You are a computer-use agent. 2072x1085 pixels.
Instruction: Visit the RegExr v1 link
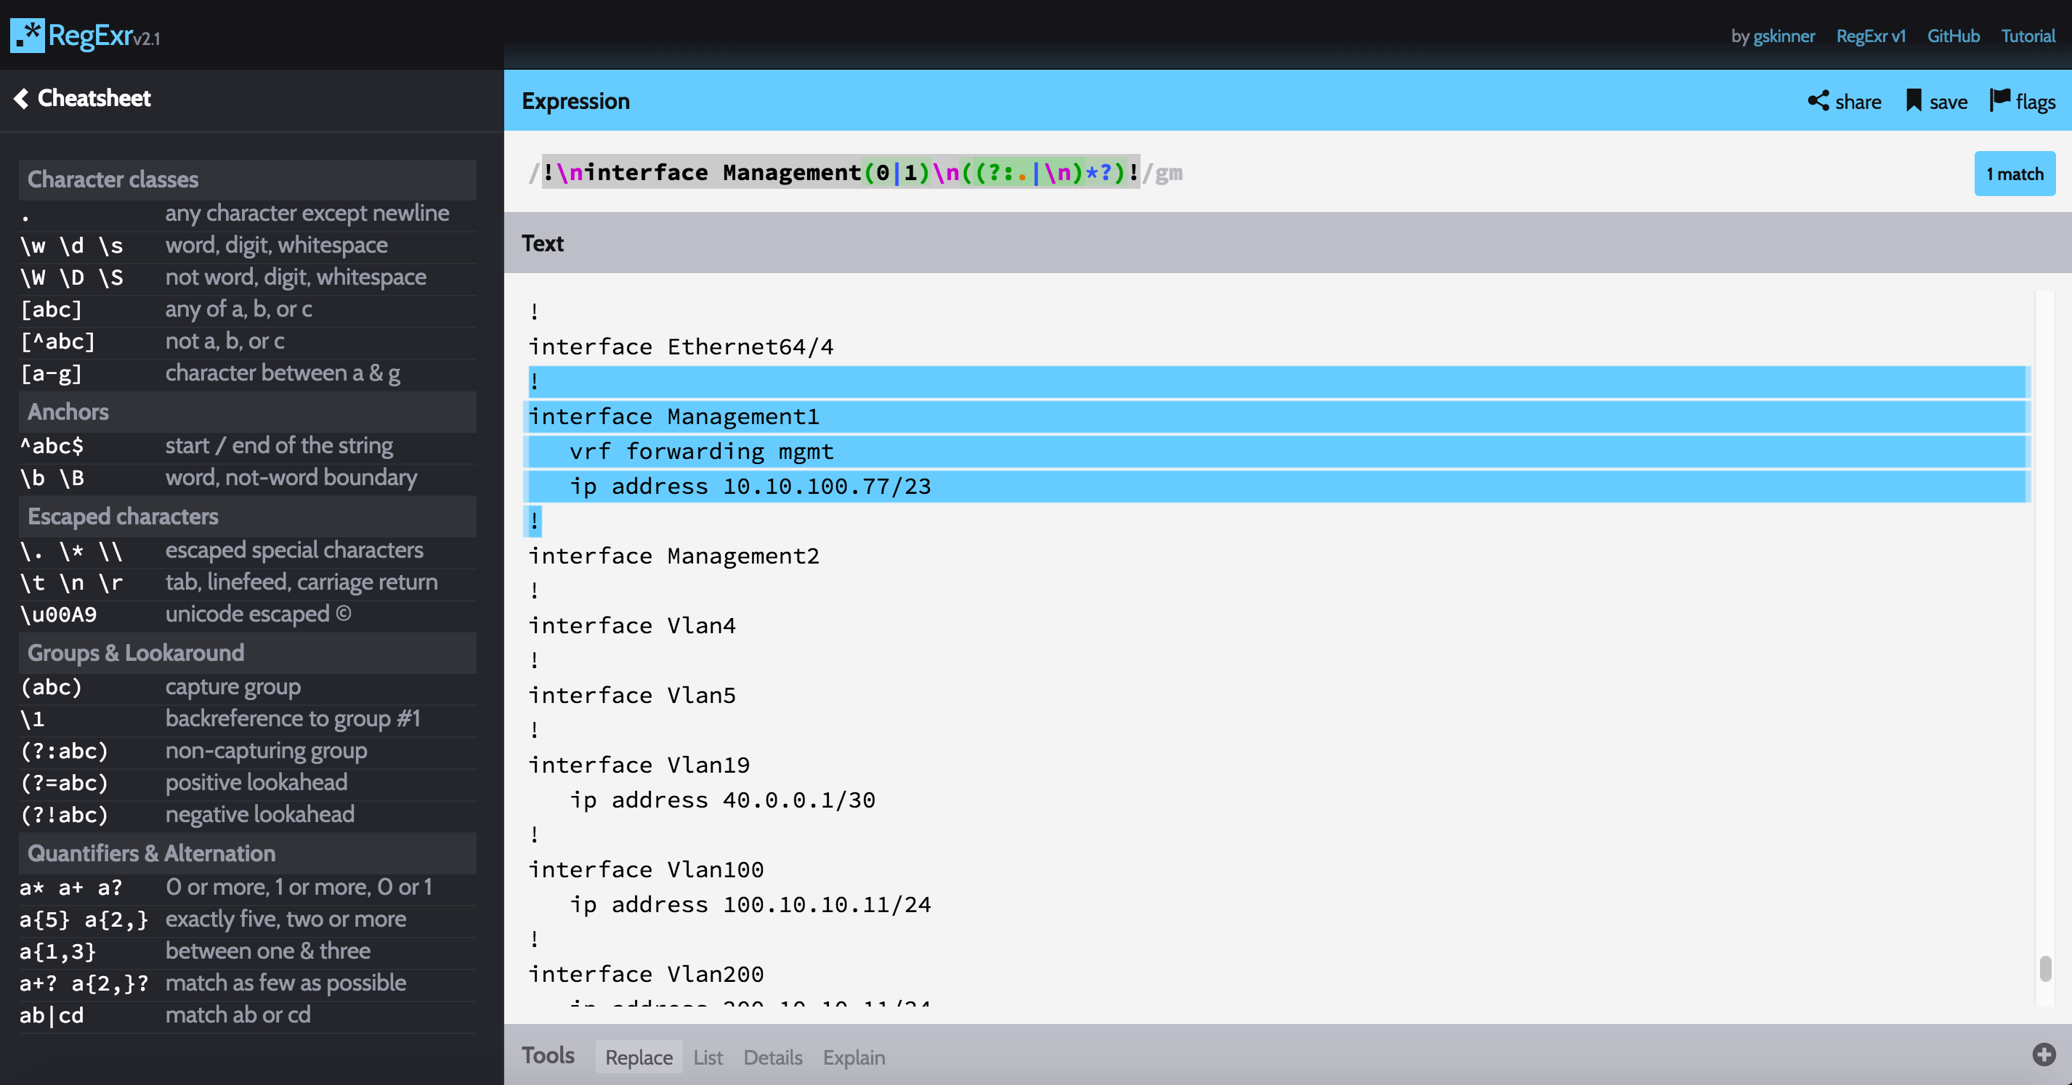point(1870,36)
